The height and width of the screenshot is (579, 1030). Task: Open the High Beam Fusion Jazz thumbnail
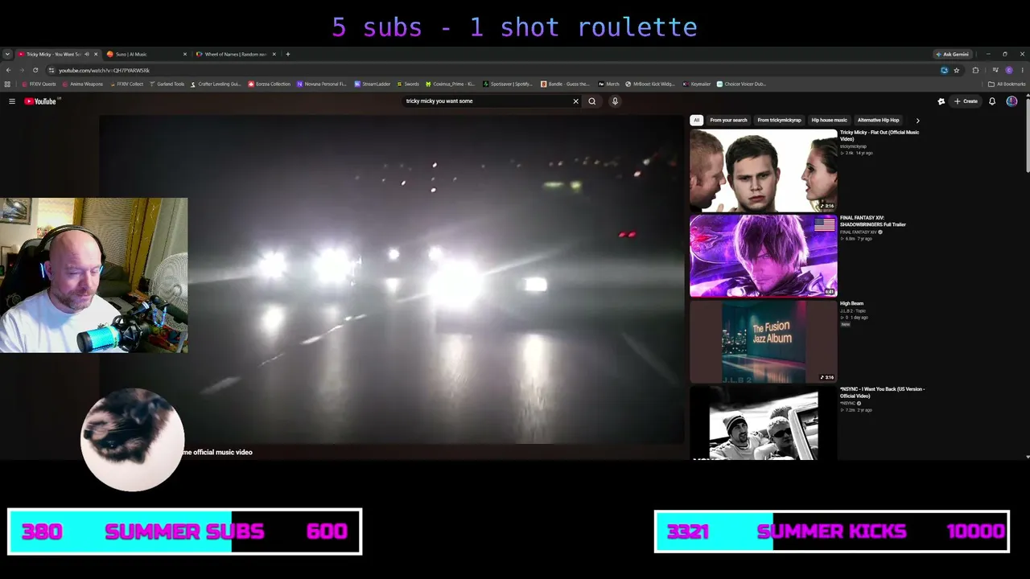click(x=764, y=342)
